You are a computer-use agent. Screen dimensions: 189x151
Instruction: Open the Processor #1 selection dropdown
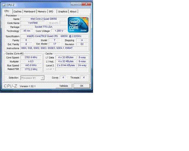tap(32, 78)
